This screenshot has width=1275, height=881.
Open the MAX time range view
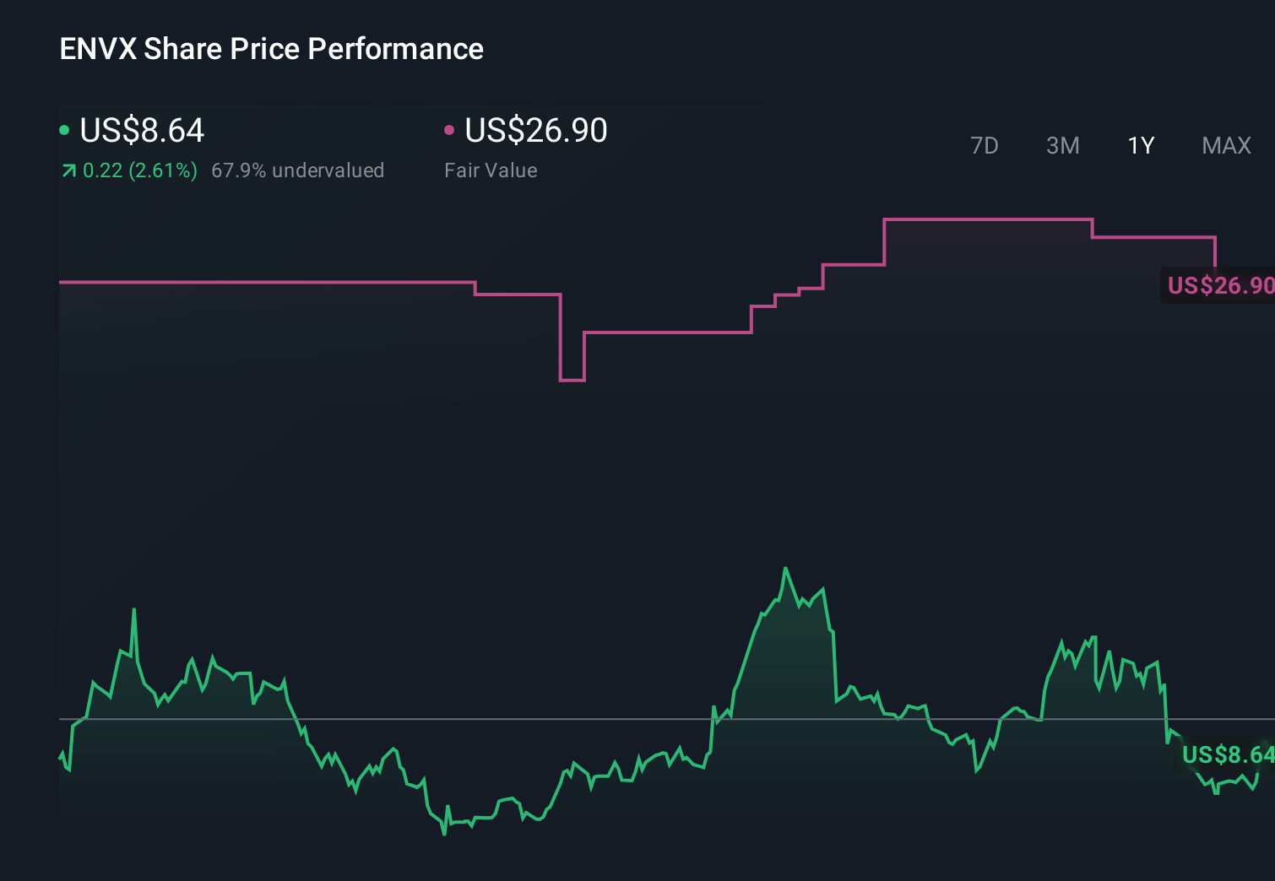tap(1225, 145)
